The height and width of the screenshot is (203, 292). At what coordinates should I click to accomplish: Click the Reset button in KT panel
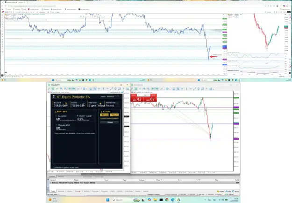[109, 122]
